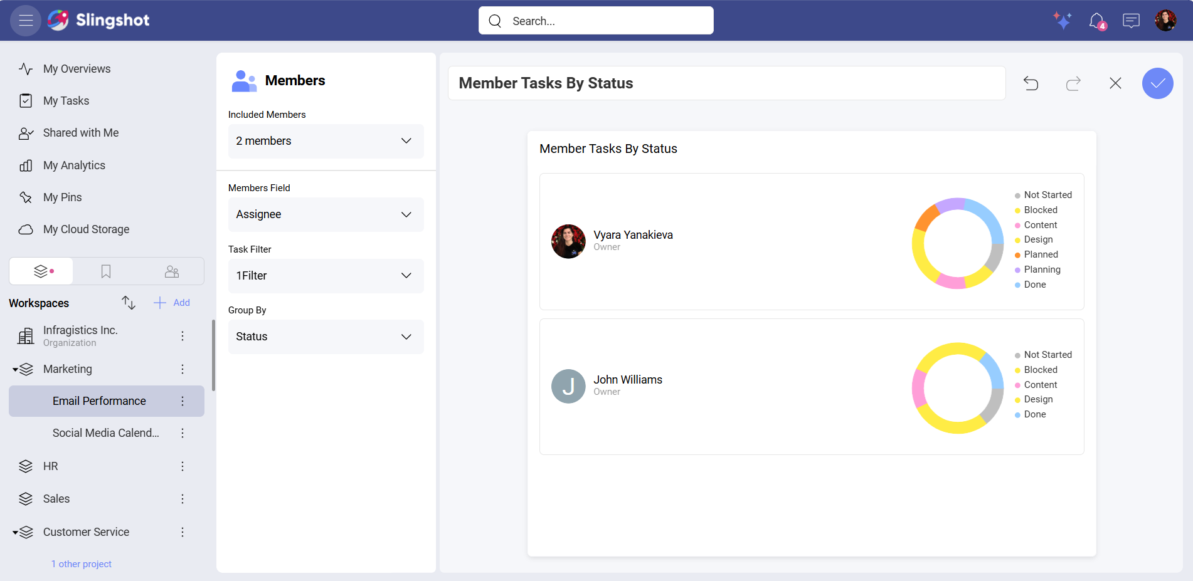Expand the Group By Status dropdown
Image resolution: width=1193 pixels, height=581 pixels.
(326, 337)
